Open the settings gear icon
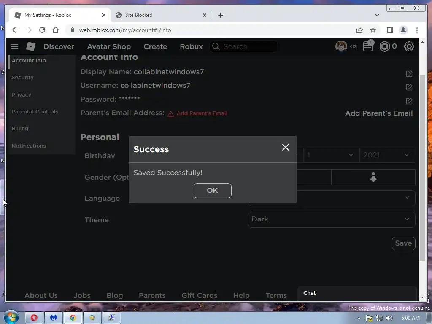The image size is (432, 324). (x=409, y=46)
